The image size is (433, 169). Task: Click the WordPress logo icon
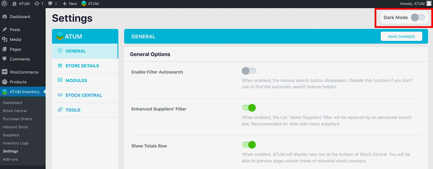click(x=4, y=4)
